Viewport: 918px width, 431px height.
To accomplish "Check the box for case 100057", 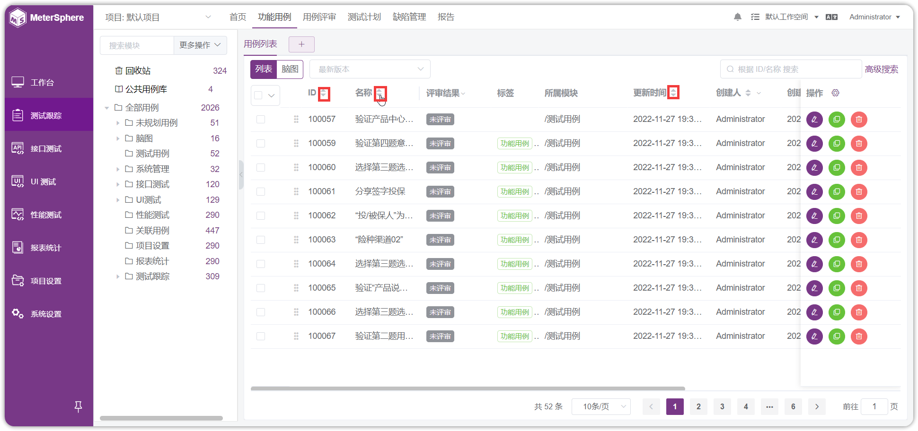I will [261, 119].
